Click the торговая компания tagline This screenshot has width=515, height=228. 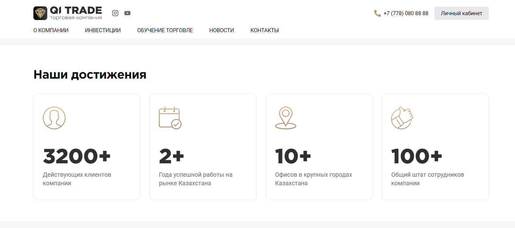[x=76, y=18]
